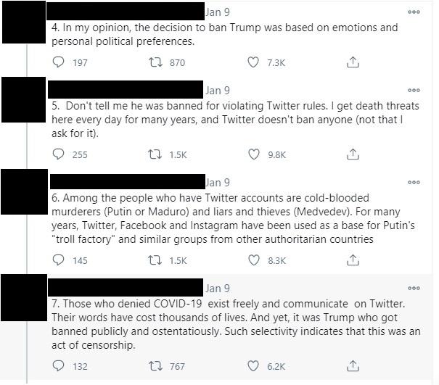This screenshot has height=385, width=439.
Task: Like the tweet with 9.8K likes
Action: click(x=254, y=154)
